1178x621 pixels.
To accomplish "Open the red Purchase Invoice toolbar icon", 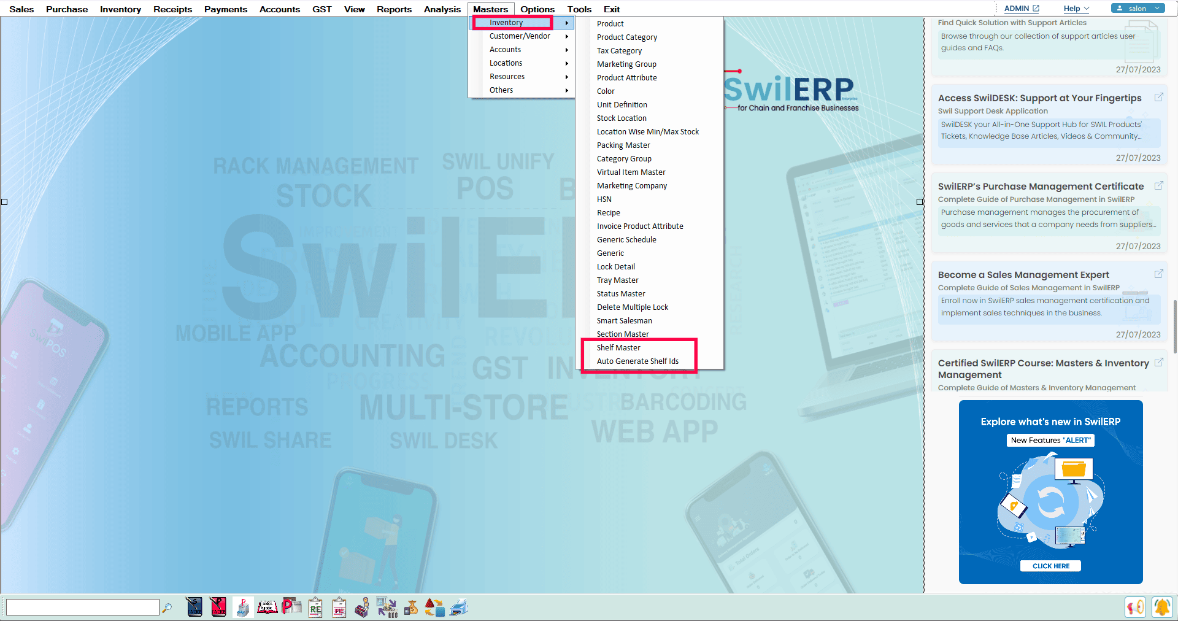I will coord(218,607).
